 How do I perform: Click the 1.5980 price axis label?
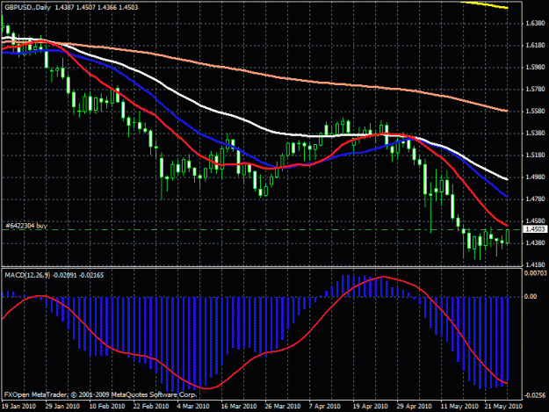click(535, 68)
